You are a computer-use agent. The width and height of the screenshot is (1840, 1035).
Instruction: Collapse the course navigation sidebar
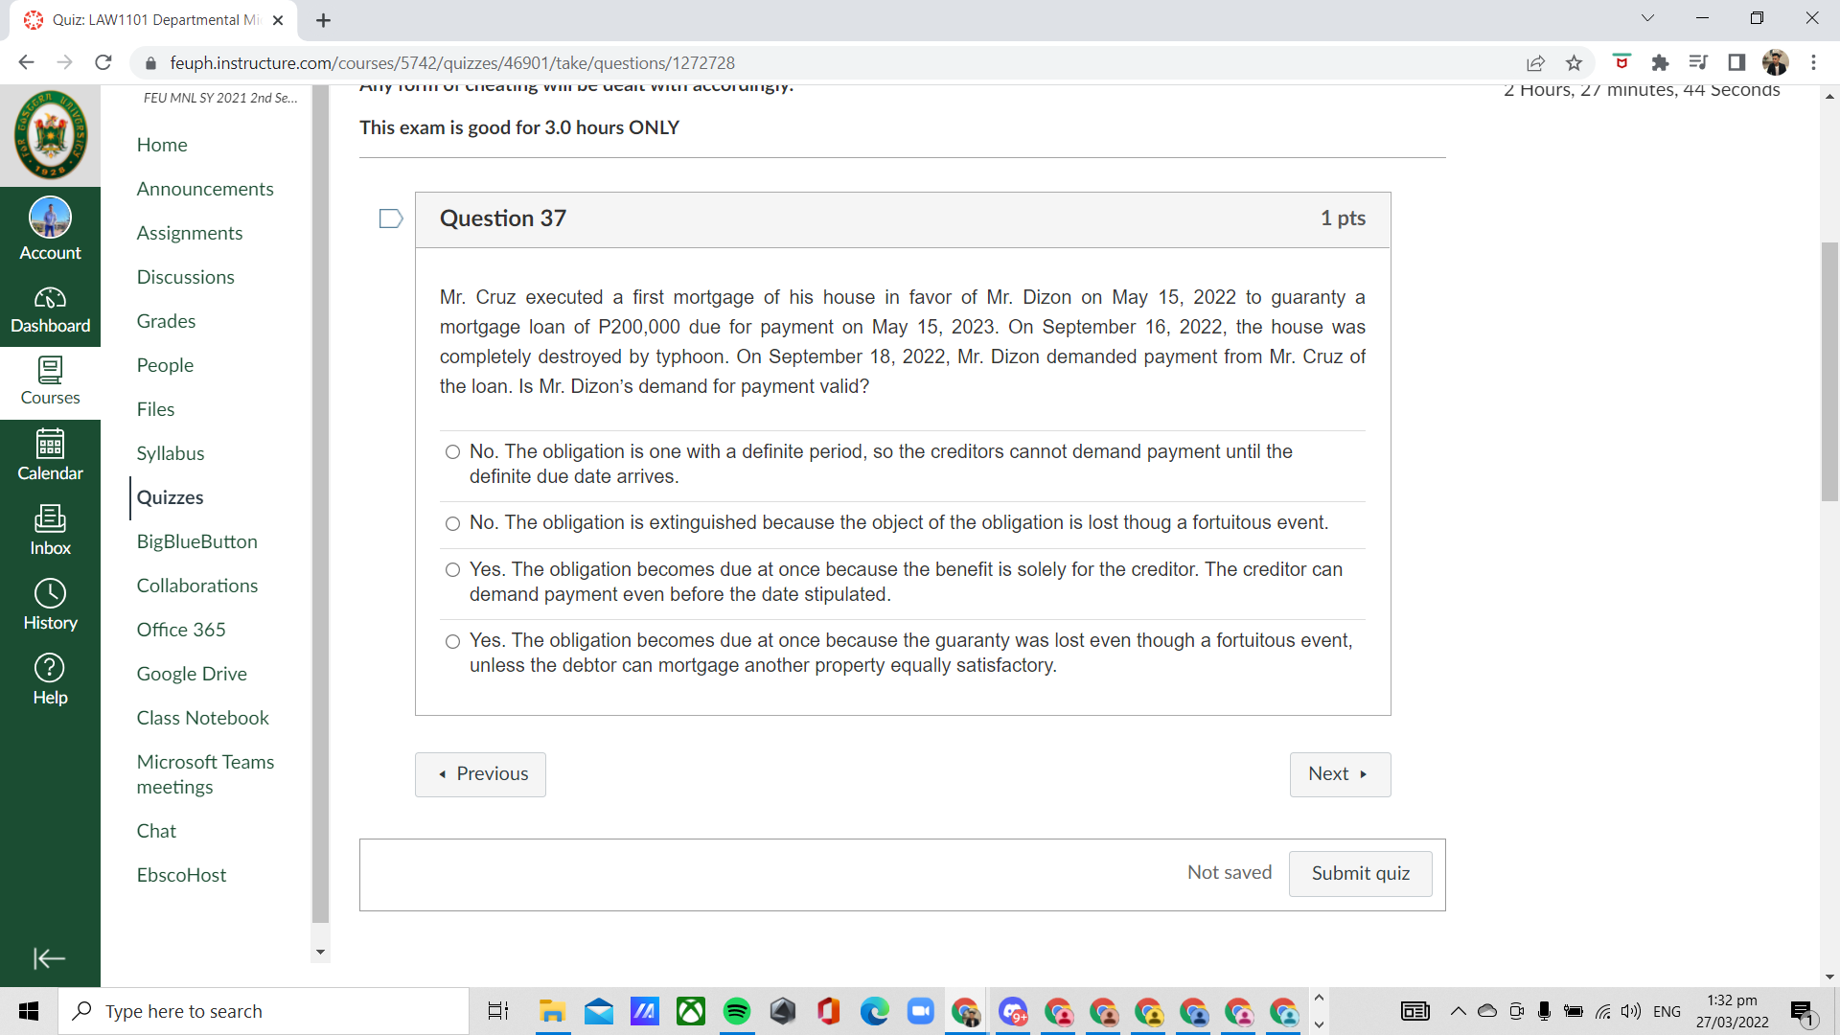click(x=47, y=958)
